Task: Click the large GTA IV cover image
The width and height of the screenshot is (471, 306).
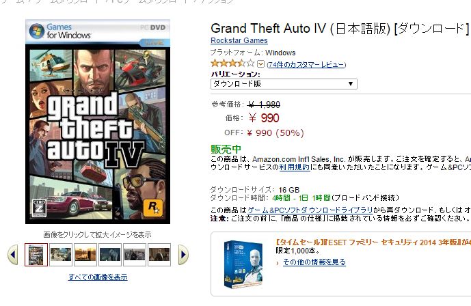Action: tap(98, 122)
